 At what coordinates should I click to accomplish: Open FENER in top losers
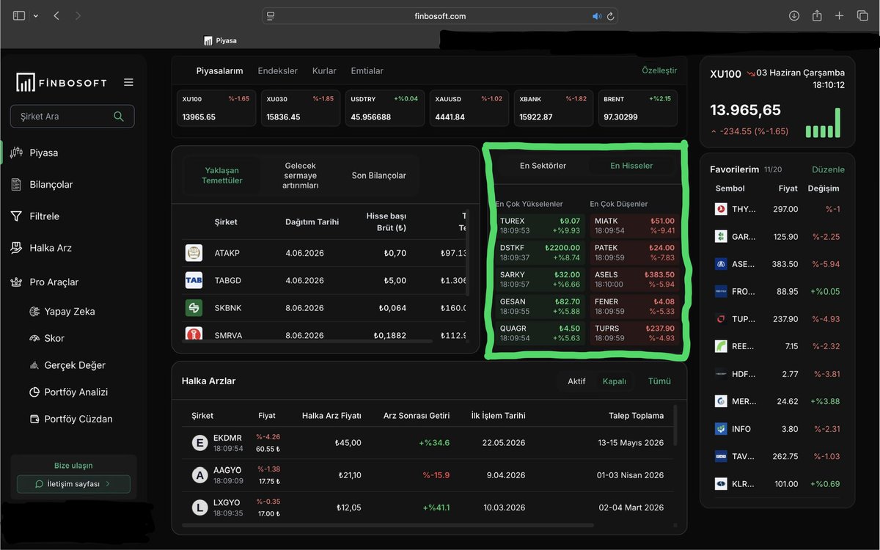coord(634,306)
